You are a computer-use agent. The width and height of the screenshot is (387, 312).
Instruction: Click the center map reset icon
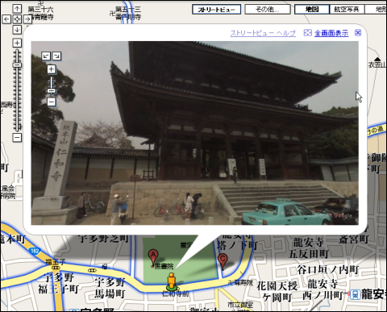(x=17, y=19)
